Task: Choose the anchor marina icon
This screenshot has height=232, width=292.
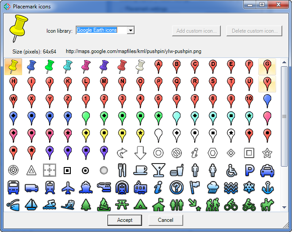Action: coord(267,187)
